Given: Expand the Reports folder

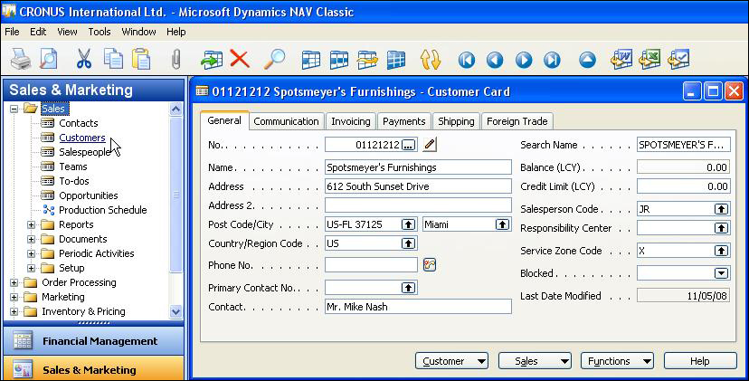Looking at the screenshot, I should 31,224.
